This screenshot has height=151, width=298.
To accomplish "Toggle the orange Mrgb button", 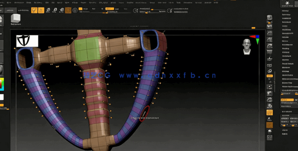I will tap(81, 9).
